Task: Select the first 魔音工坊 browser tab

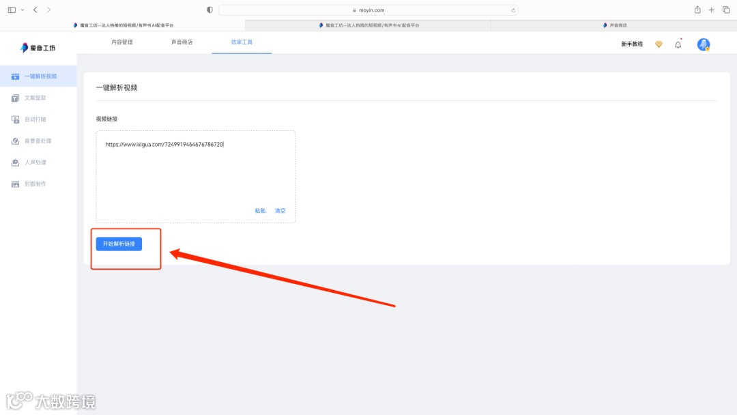Action: click(123, 25)
